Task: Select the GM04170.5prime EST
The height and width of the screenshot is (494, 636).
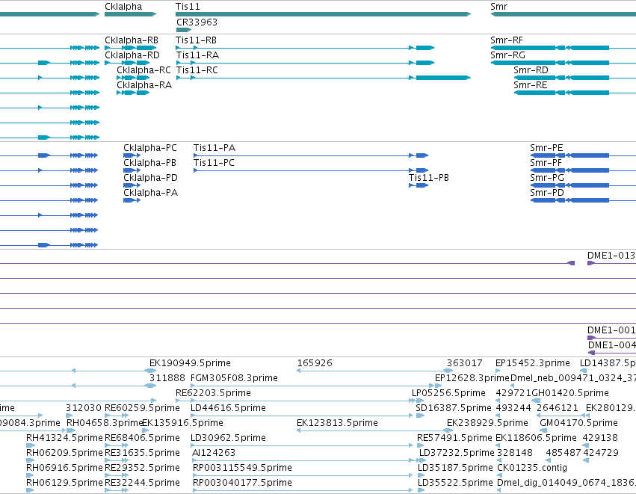Action: coord(578,423)
